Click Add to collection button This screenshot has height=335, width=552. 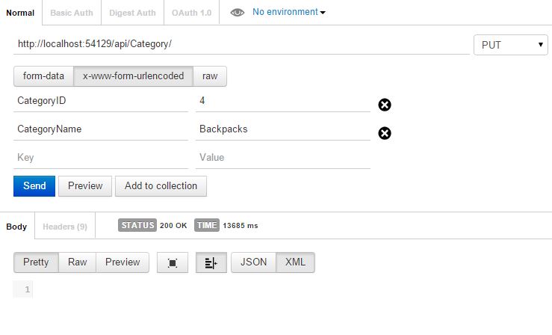click(x=161, y=186)
